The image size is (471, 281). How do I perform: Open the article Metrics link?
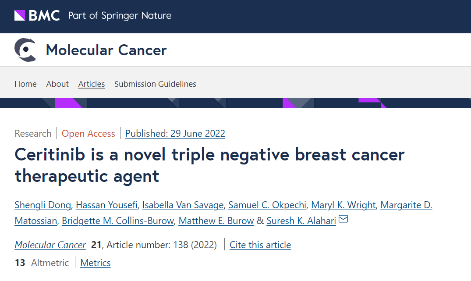click(x=96, y=263)
